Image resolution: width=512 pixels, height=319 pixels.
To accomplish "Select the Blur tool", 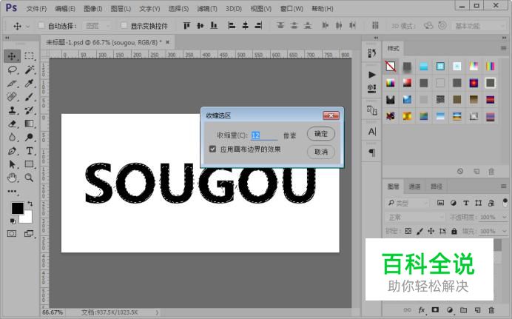I will [x=12, y=137].
